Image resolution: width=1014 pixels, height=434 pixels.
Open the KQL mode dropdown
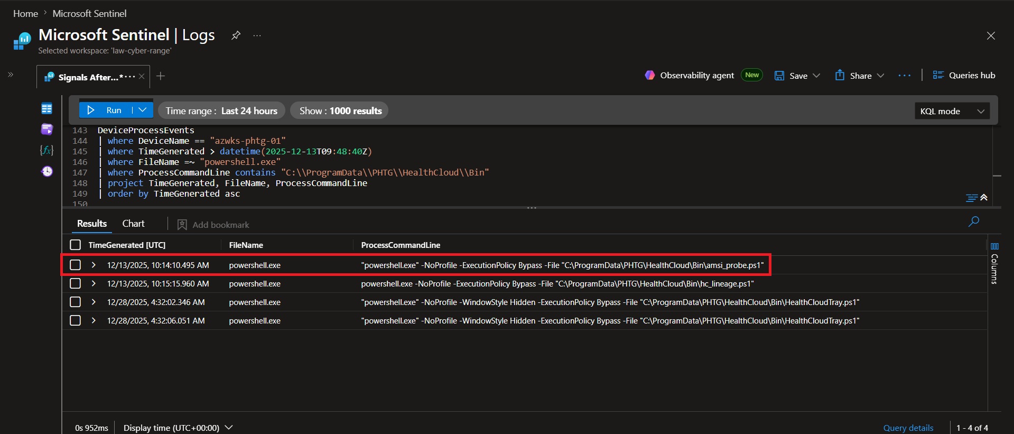(x=952, y=111)
